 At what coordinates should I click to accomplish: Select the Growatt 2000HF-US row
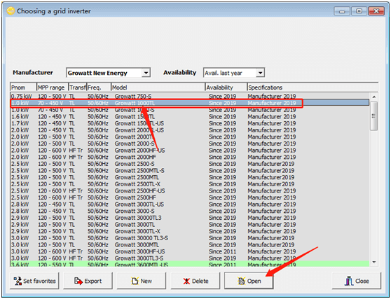coord(189,151)
